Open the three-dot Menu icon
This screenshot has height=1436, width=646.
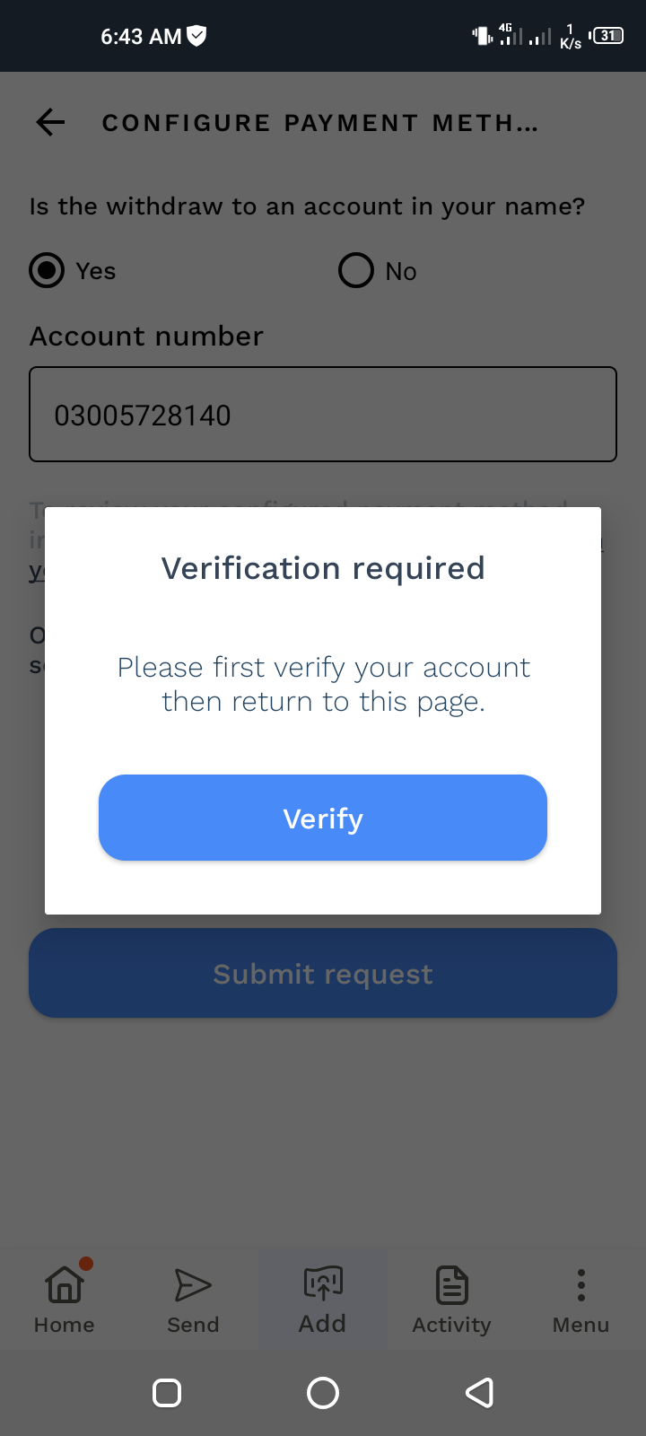[581, 1284]
